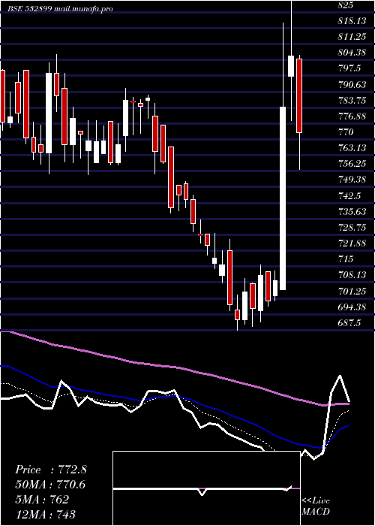
Task: Select the 708.13 price axis label
Action: [x=352, y=276]
